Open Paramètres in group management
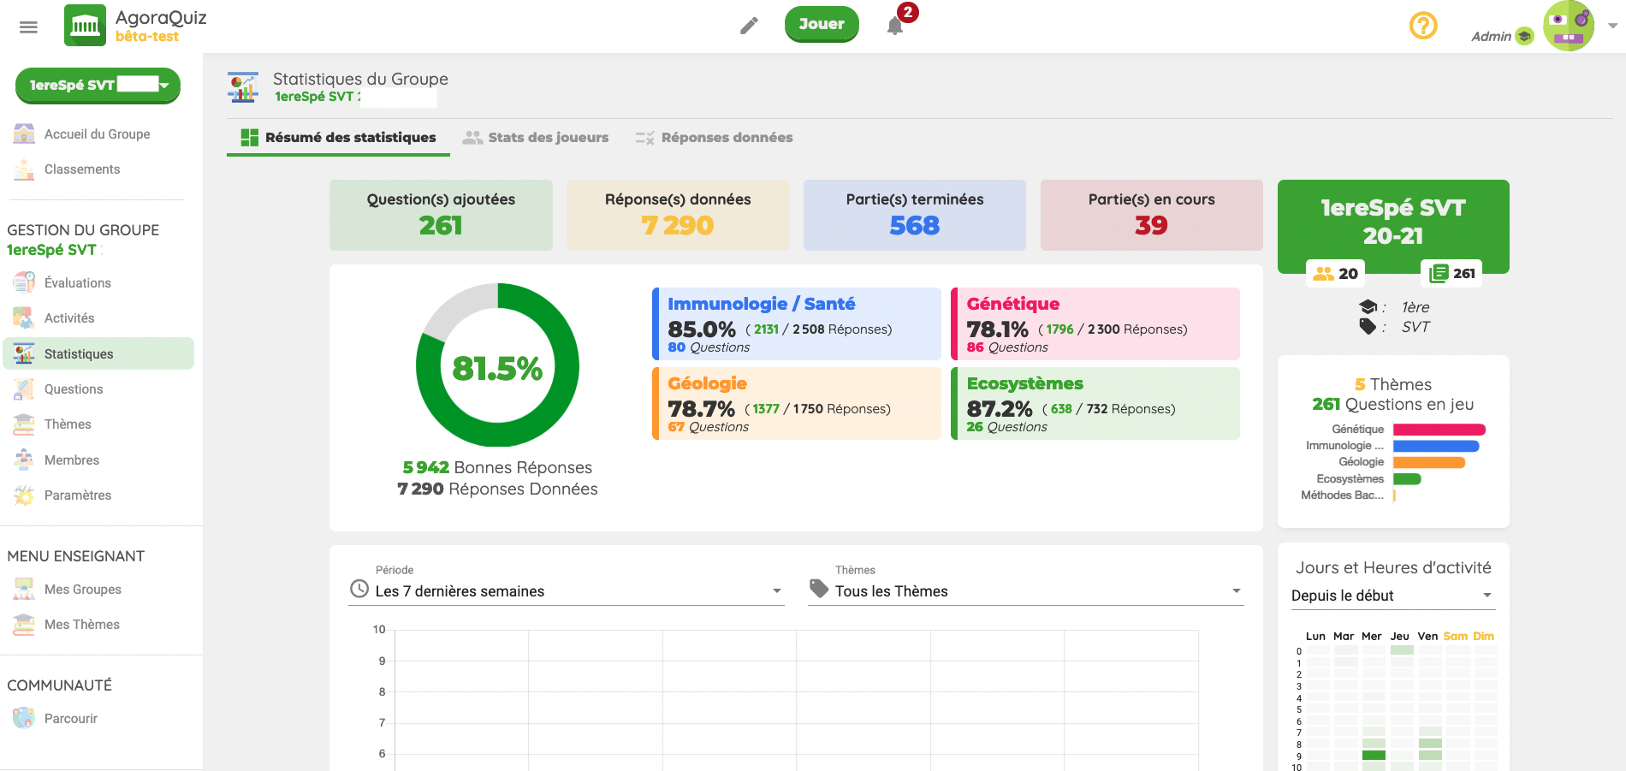Image resolution: width=1626 pixels, height=771 pixels. 78,495
